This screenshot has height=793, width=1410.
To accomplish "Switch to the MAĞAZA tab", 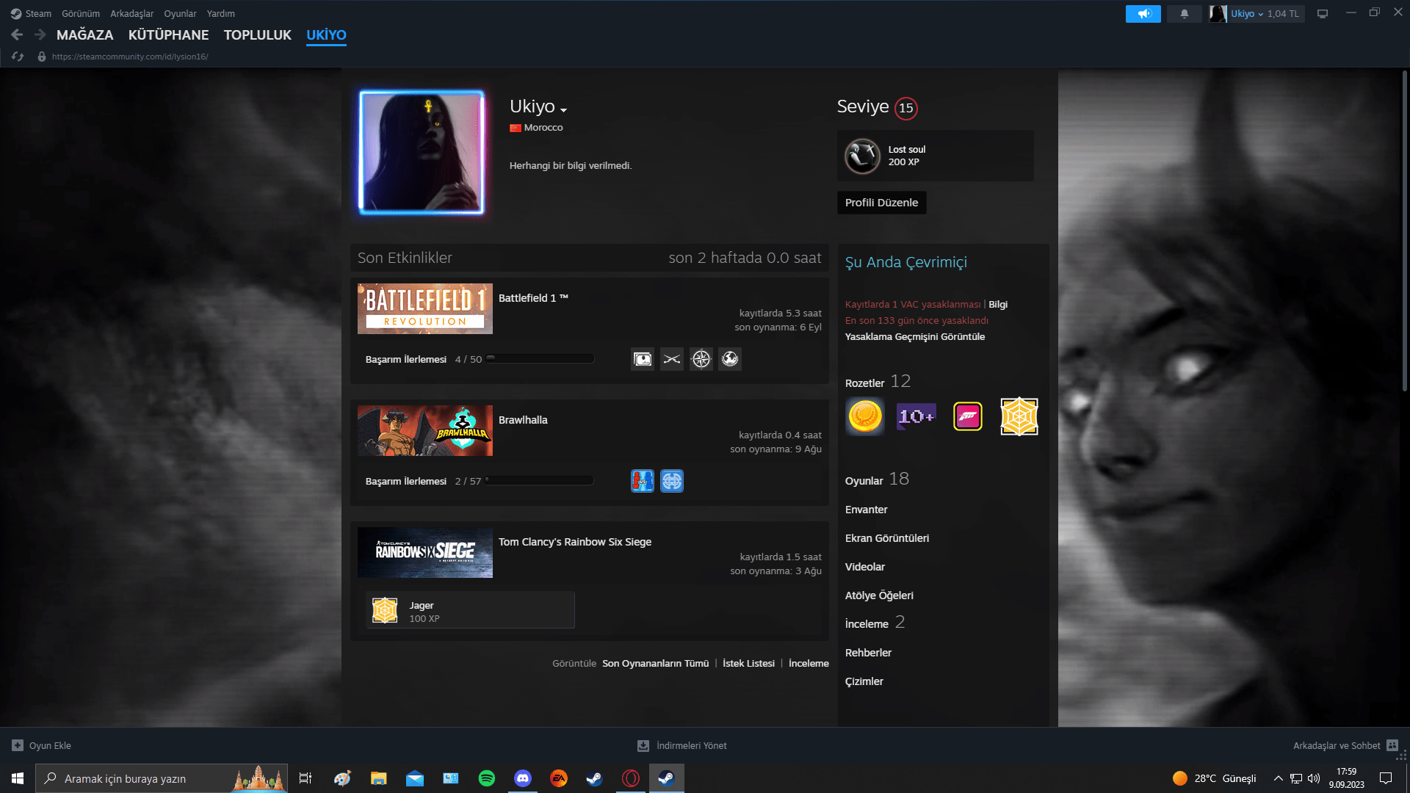I will point(85,35).
